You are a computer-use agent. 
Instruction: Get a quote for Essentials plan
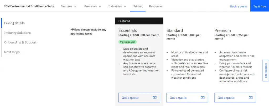click(x=139, y=98)
